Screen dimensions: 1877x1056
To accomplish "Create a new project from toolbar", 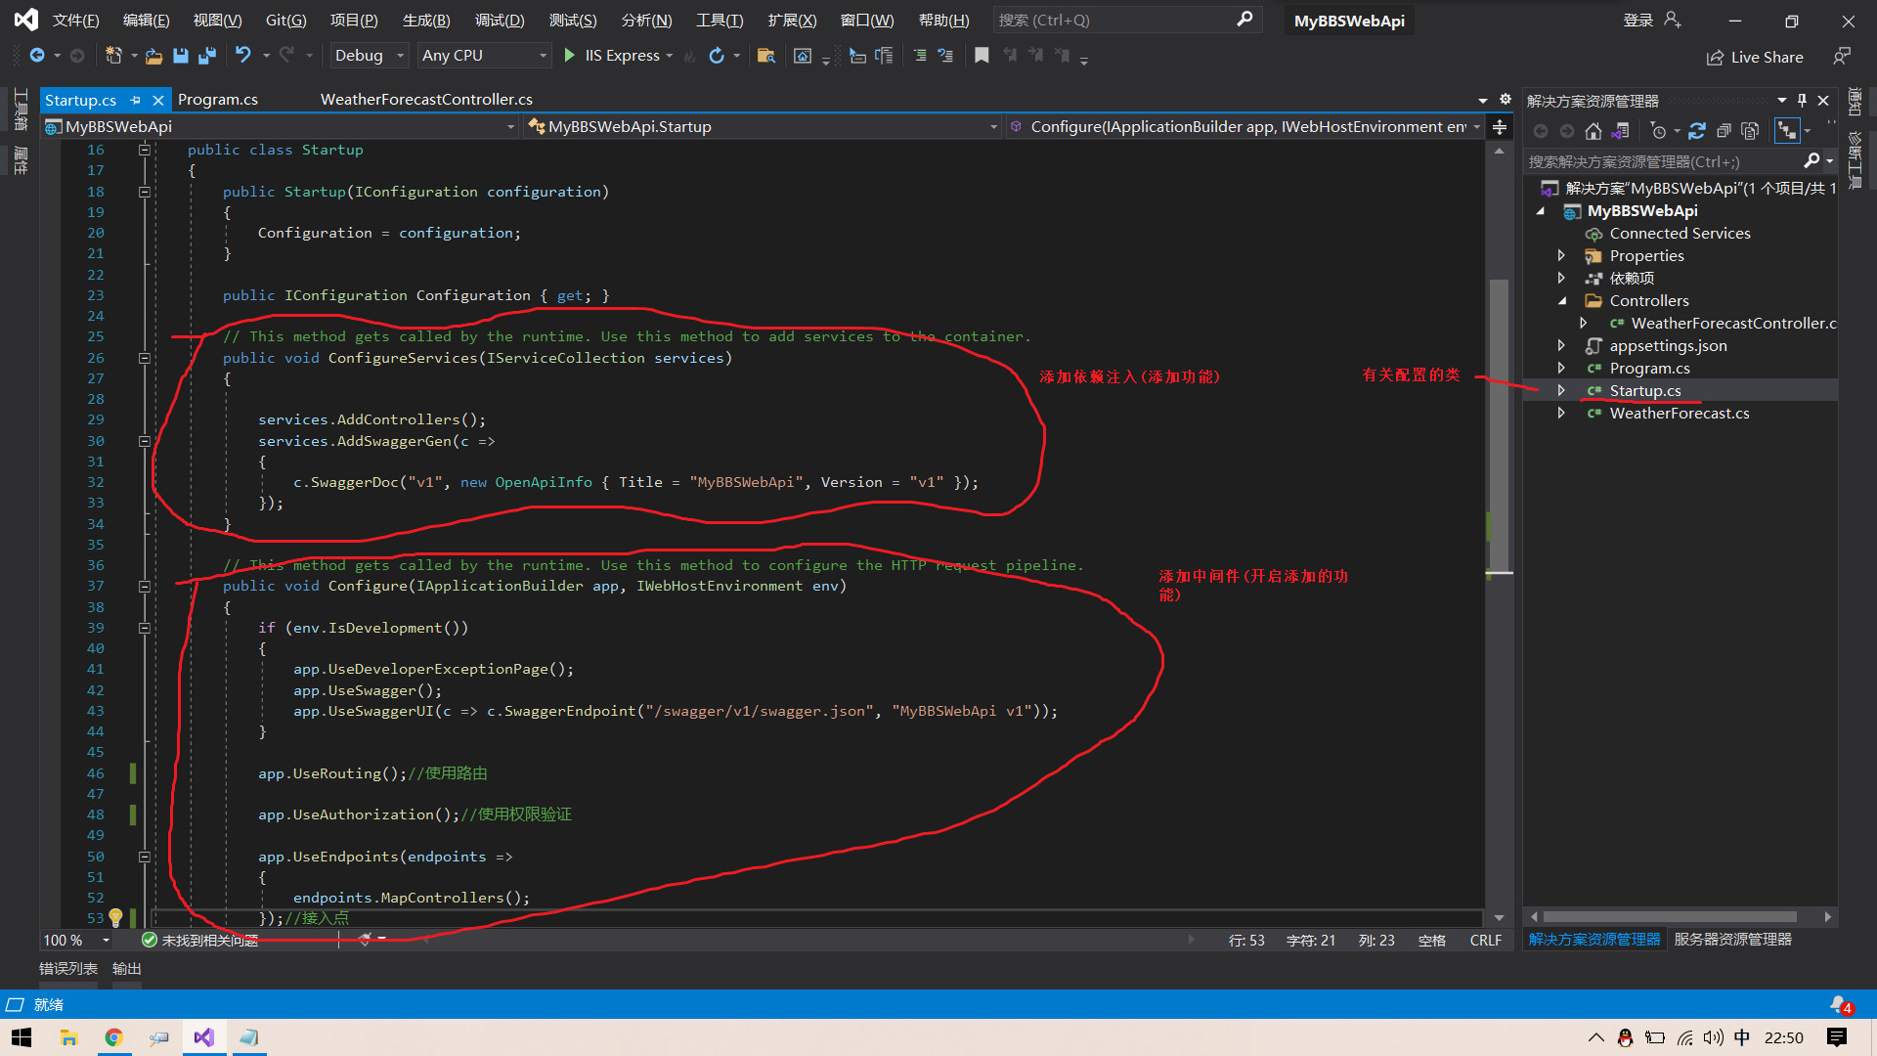I will coord(113,56).
